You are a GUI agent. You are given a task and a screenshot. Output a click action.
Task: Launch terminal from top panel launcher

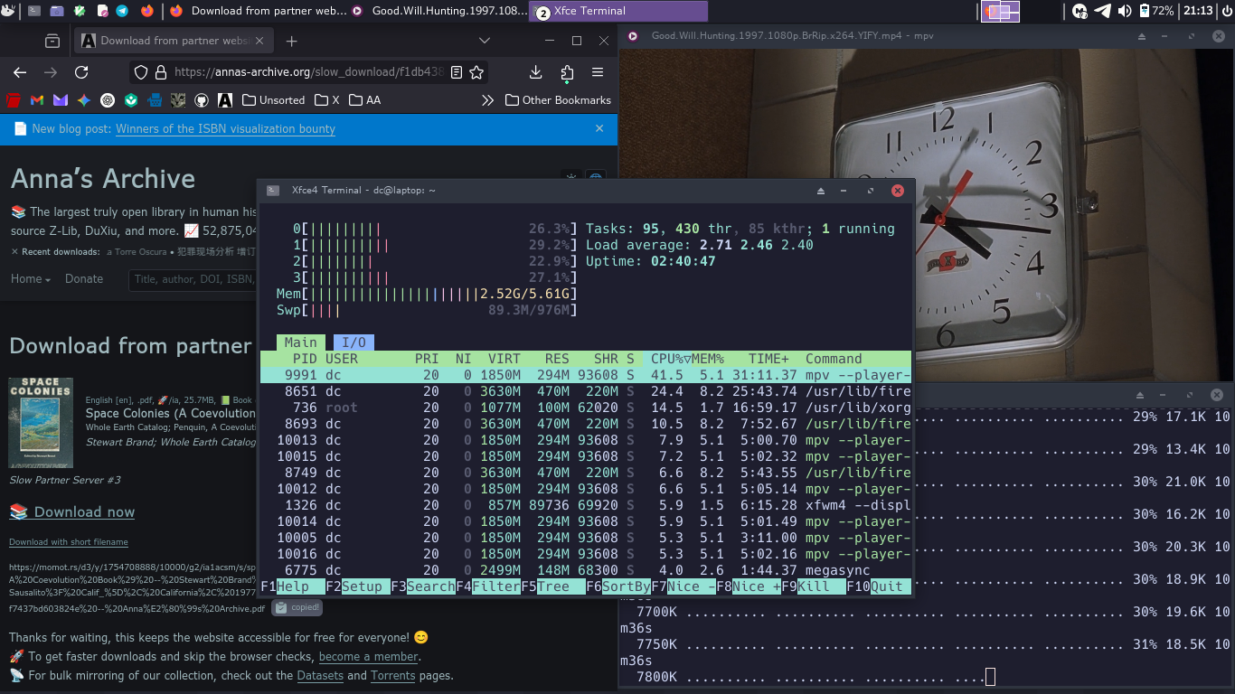[x=34, y=11]
